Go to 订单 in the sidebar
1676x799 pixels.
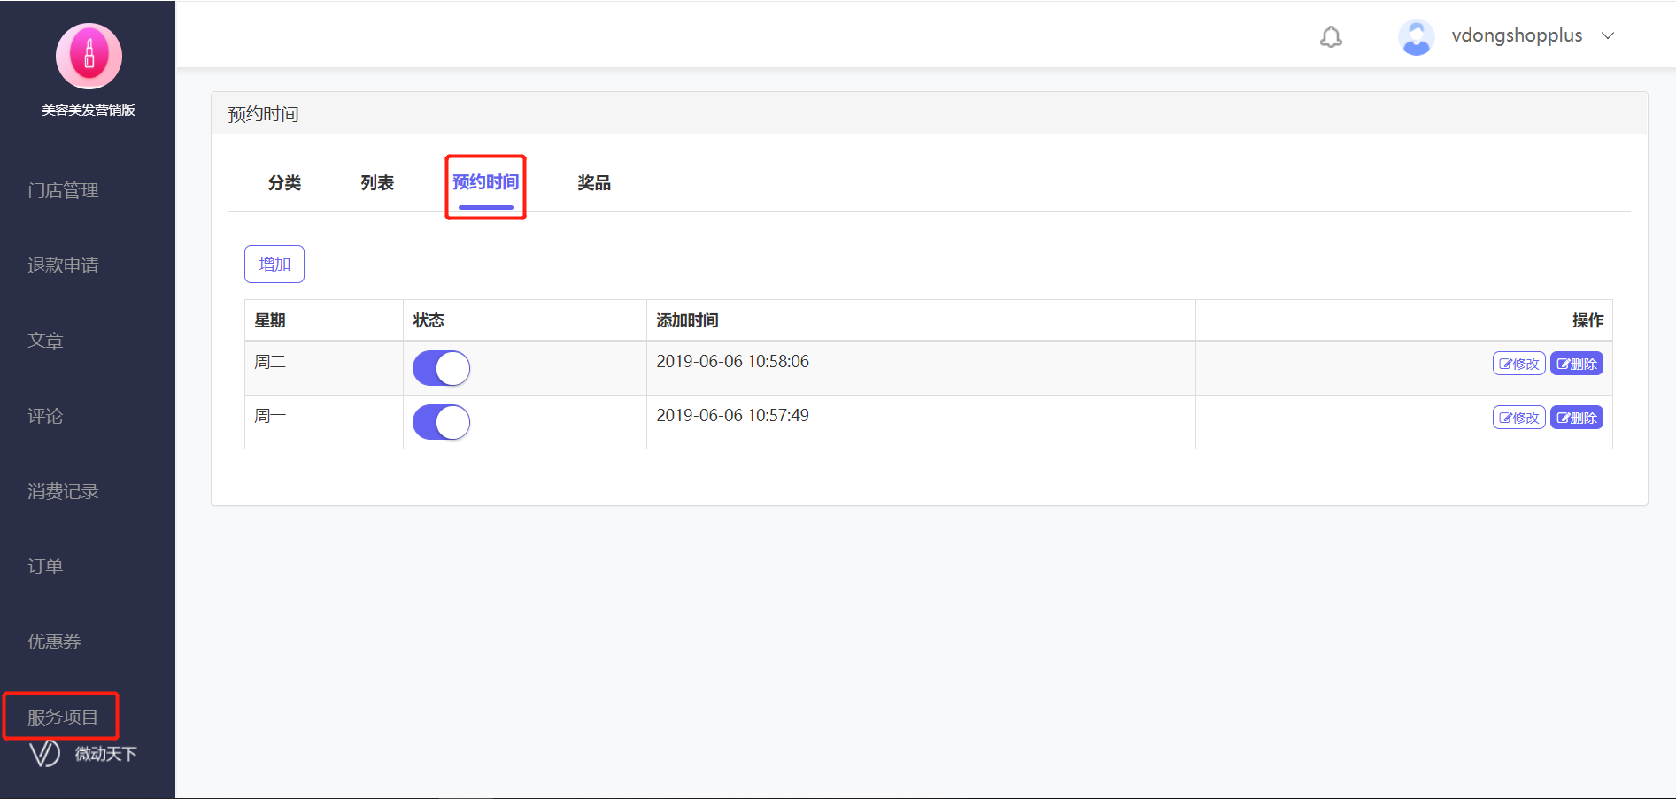45,566
